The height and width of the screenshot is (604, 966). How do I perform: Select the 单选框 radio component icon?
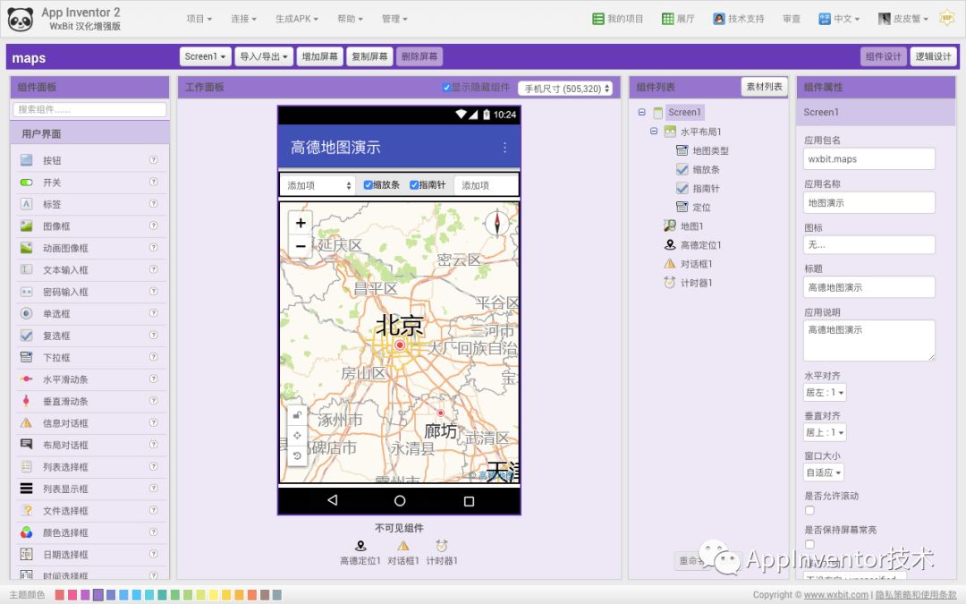[27, 314]
